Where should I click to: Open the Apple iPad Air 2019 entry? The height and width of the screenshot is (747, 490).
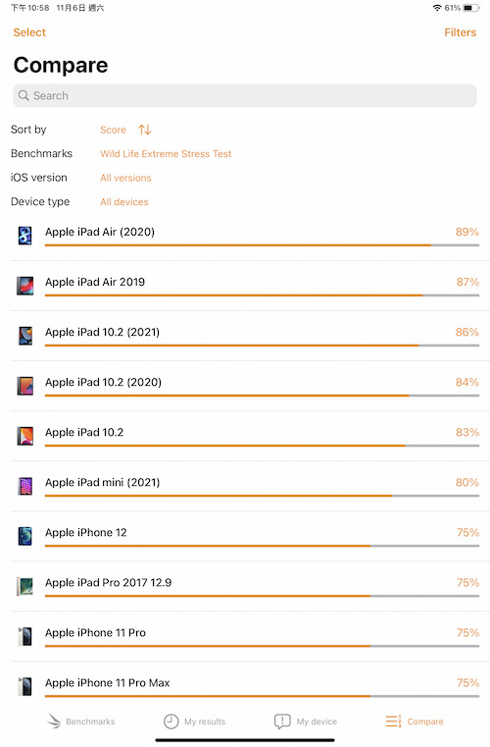coord(250,286)
